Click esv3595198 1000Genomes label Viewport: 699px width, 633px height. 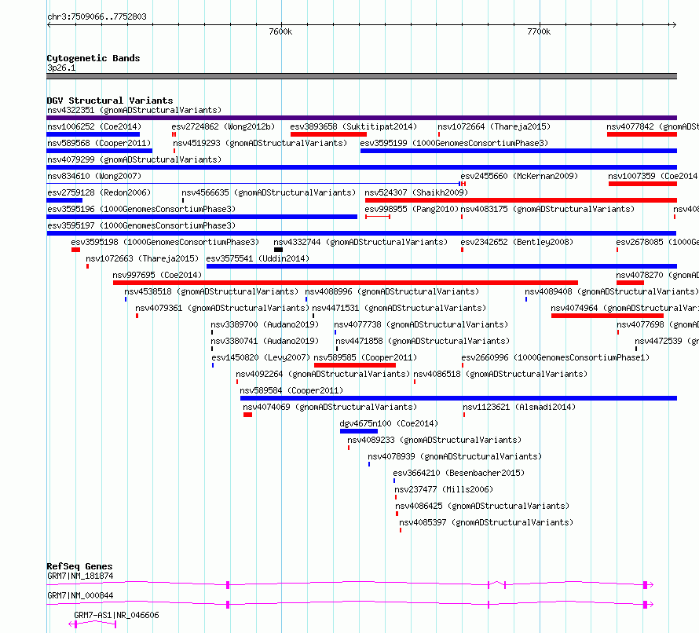pos(165,242)
